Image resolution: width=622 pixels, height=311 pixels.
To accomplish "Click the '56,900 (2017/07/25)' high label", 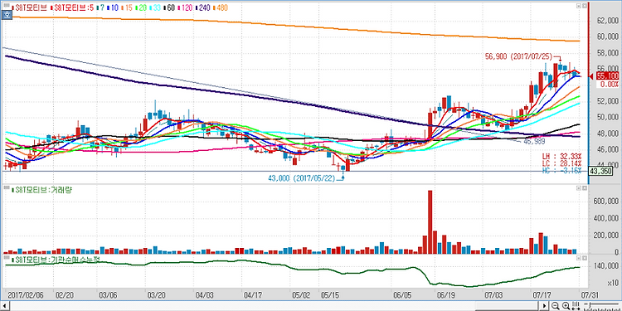I will 518,56.
